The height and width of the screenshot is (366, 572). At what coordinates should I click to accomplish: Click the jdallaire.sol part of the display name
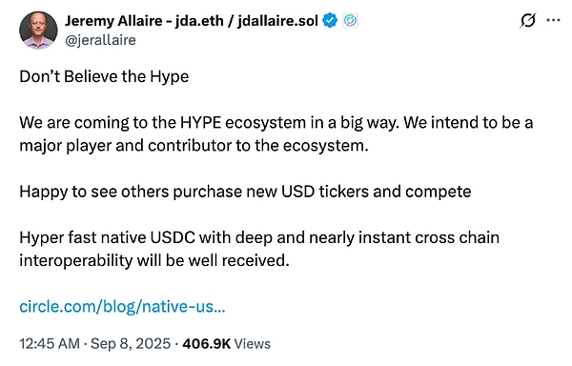277,21
